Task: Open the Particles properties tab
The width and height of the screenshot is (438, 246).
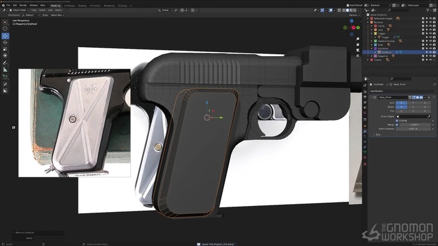Action: 365,137
